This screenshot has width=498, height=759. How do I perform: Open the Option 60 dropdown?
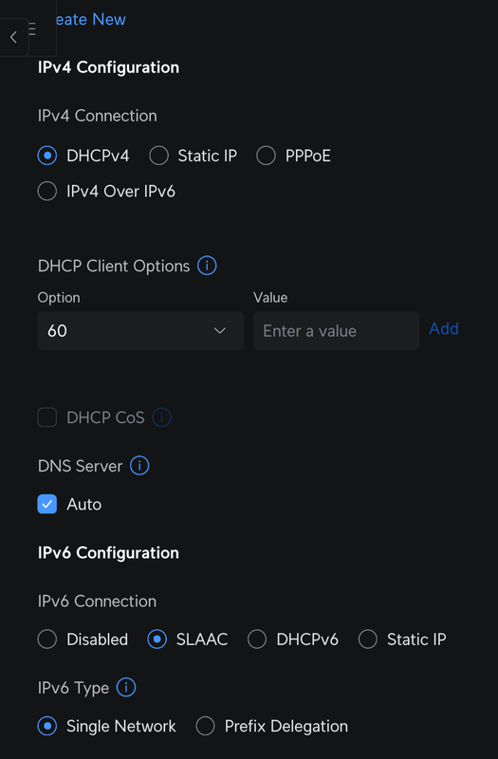pyautogui.click(x=140, y=330)
